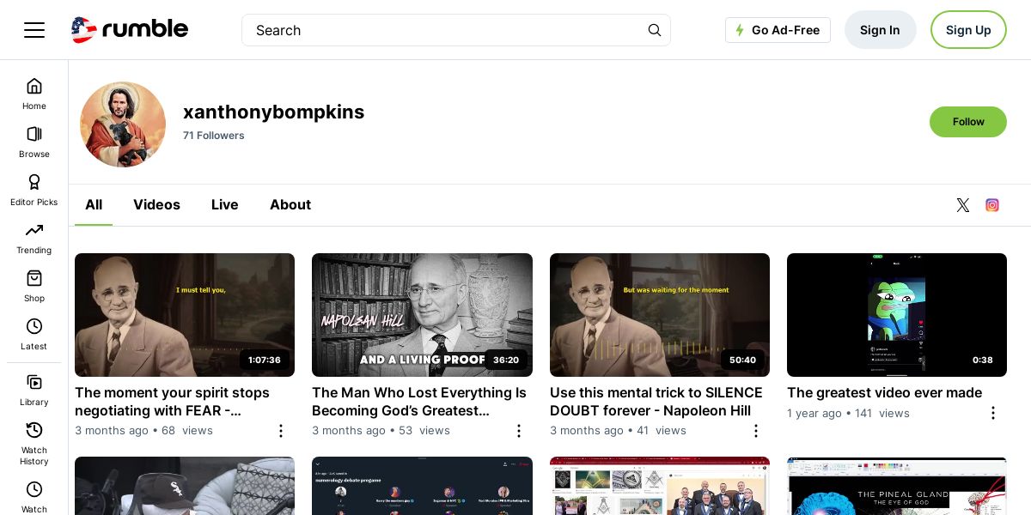
Task: Open the 0:38 Pepe video thumbnail
Action: click(x=897, y=315)
